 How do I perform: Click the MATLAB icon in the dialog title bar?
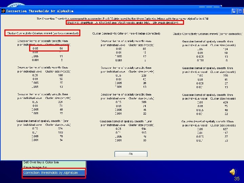click(3, 11)
